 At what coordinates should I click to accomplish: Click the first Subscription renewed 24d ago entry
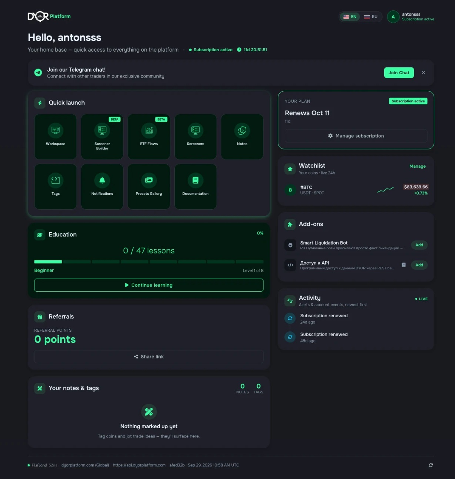click(356, 319)
